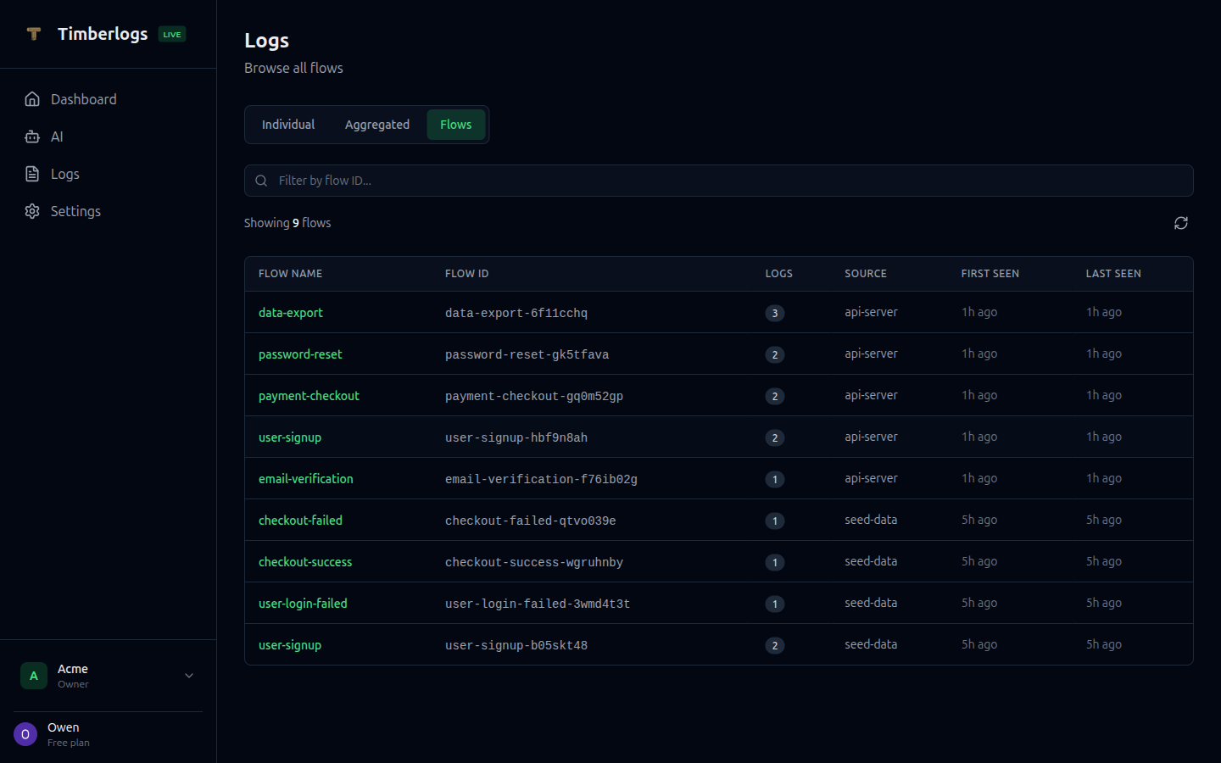Refresh the flows list using the refresh icon

pyautogui.click(x=1180, y=222)
